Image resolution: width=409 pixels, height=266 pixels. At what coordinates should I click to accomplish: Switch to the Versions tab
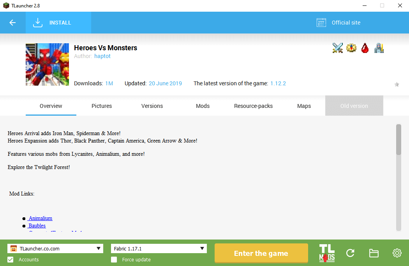[x=152, y=106]
